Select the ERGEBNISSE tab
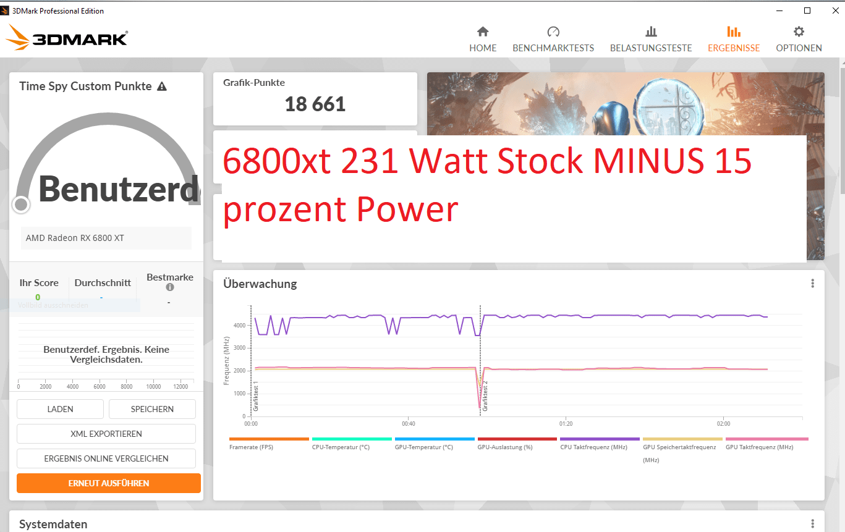The image size is (845, 532). pyautogui.click(x=734, y=40)
